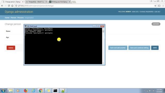
Task: Close the SQL Shell window
Action: (x=102, y=26)
